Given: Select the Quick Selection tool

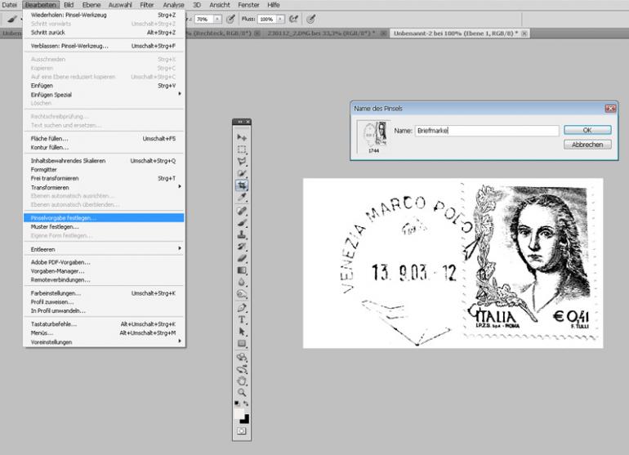Looking at the screenshot, I should pyautogui.click(x=242, y=173).
